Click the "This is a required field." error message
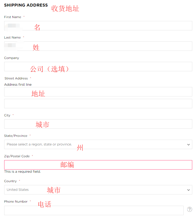The image size is (193, 217). tap(22, 172)
